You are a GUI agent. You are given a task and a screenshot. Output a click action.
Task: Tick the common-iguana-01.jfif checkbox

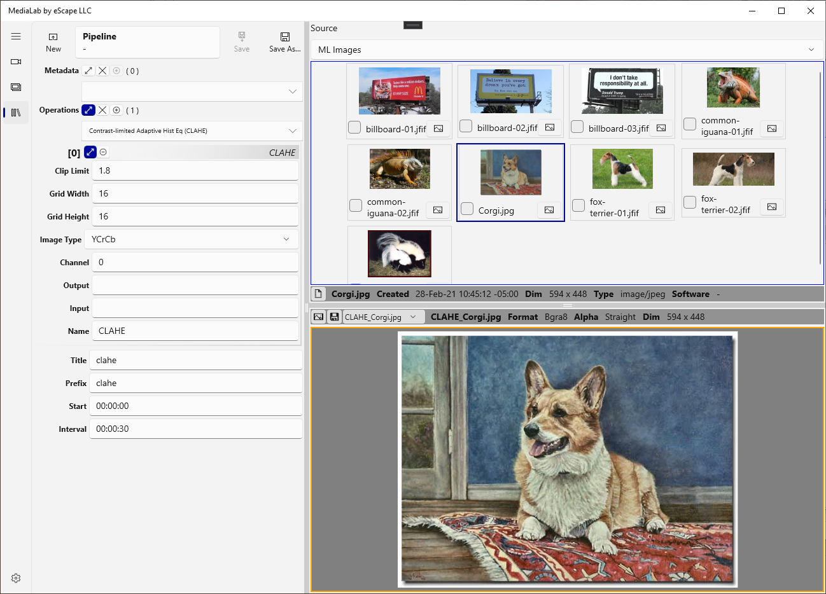click(690, 124)
